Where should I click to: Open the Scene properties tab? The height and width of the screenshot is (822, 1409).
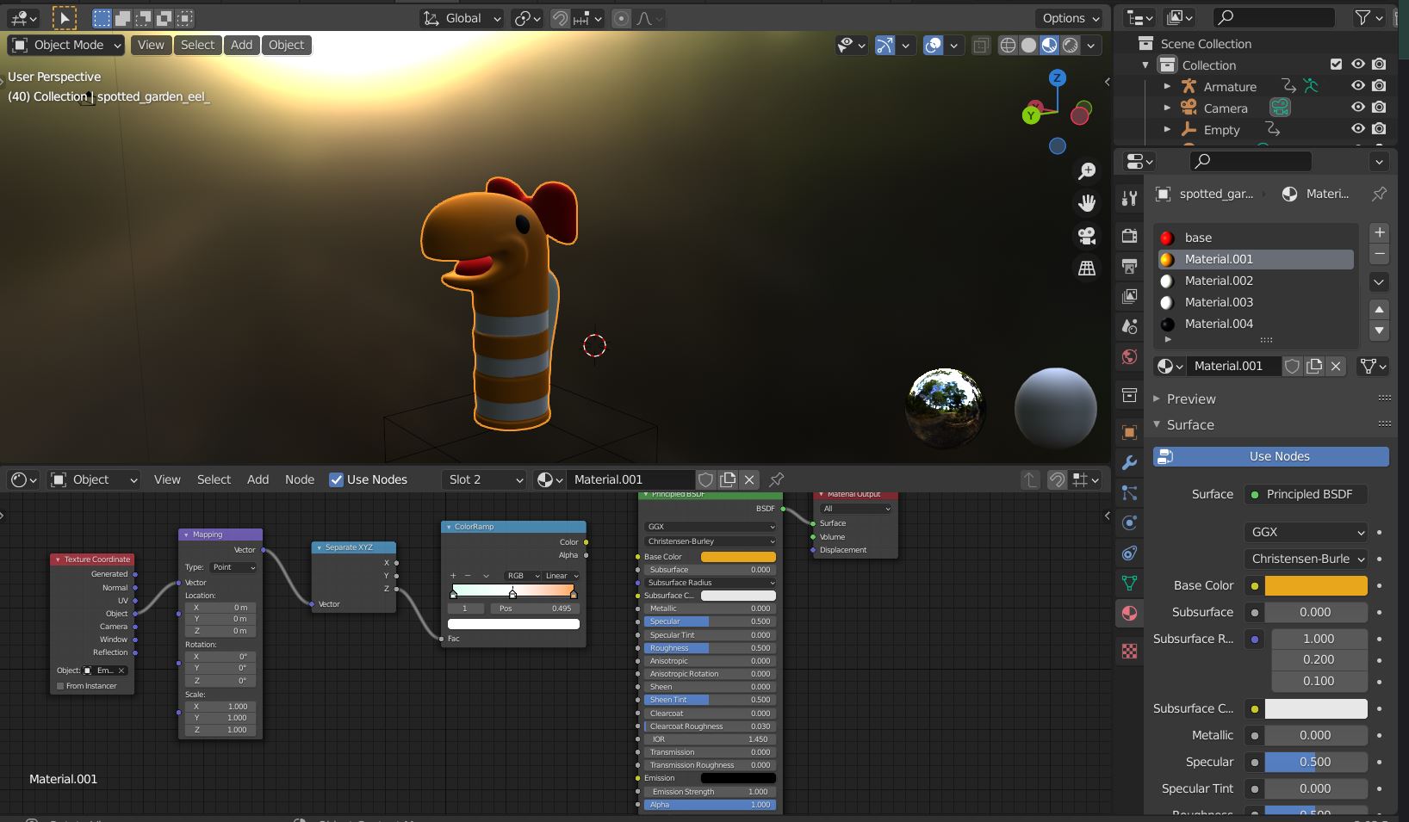tap(1130, 326)
